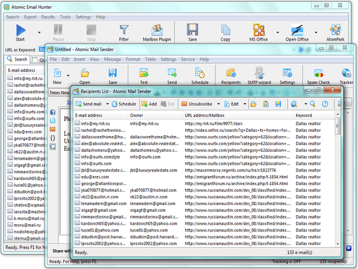
Task: Open the Export menu in Email Hunter
Action: [x=30, y=17]
